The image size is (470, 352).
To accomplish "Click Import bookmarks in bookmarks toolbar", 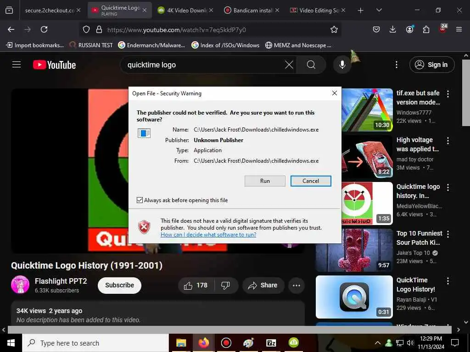I will coord(35,45).
